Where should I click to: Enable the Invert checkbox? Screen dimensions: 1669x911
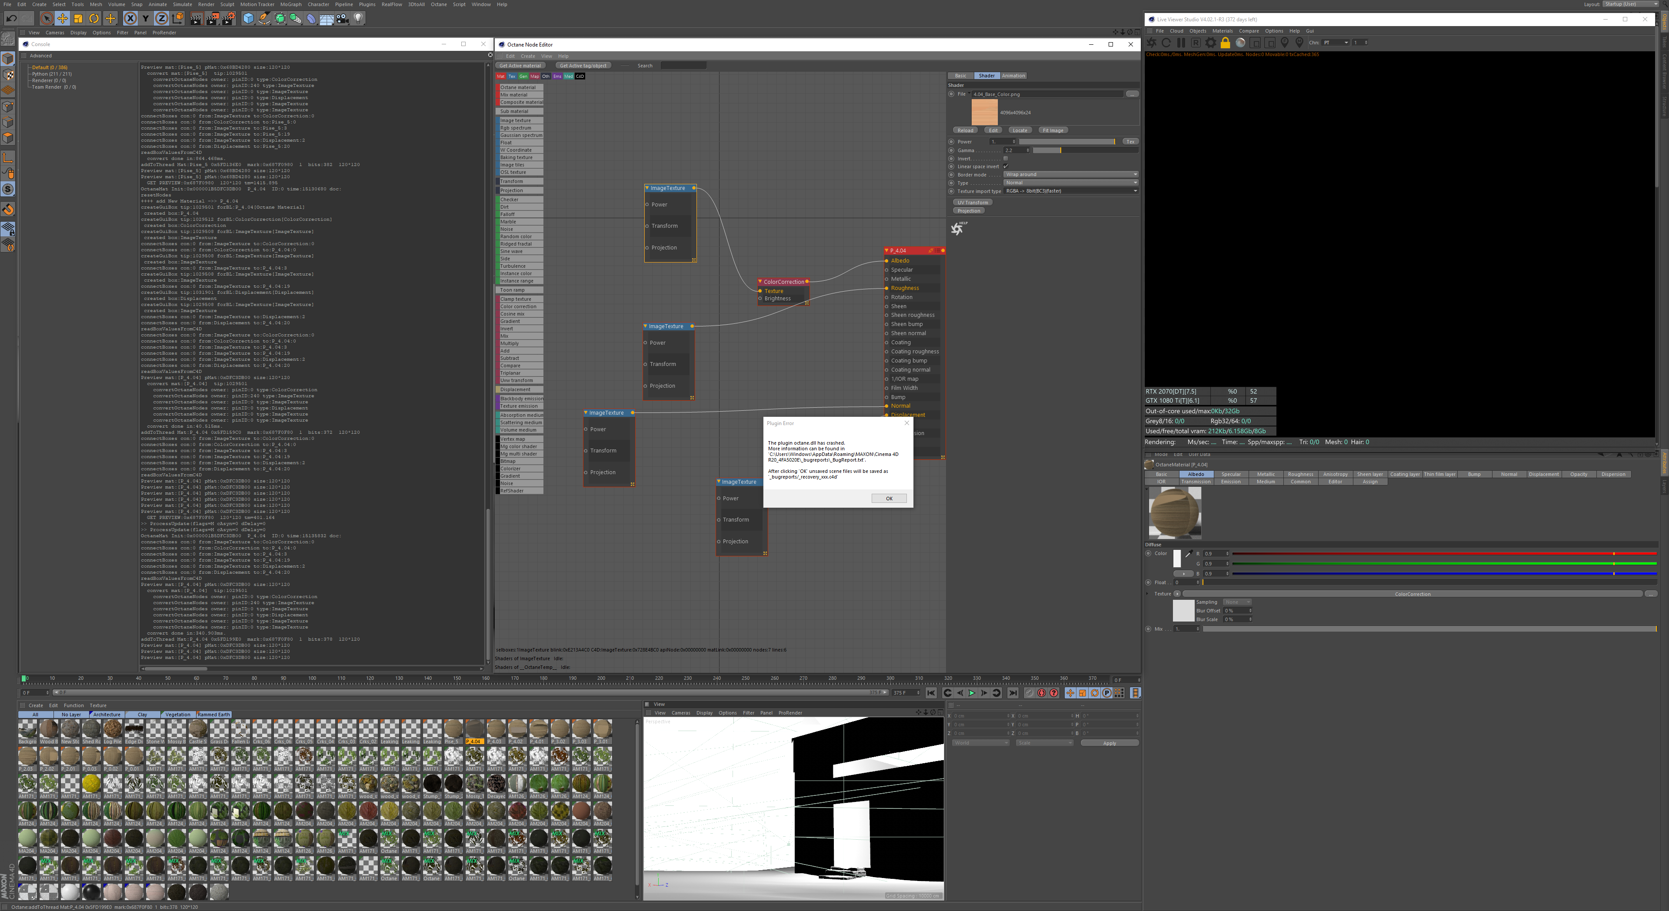click(1006, 158)
